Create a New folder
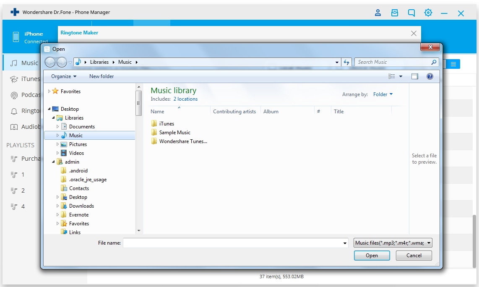Image resolution: width=479 pixels, height=287 pixels. click(102, 76)
